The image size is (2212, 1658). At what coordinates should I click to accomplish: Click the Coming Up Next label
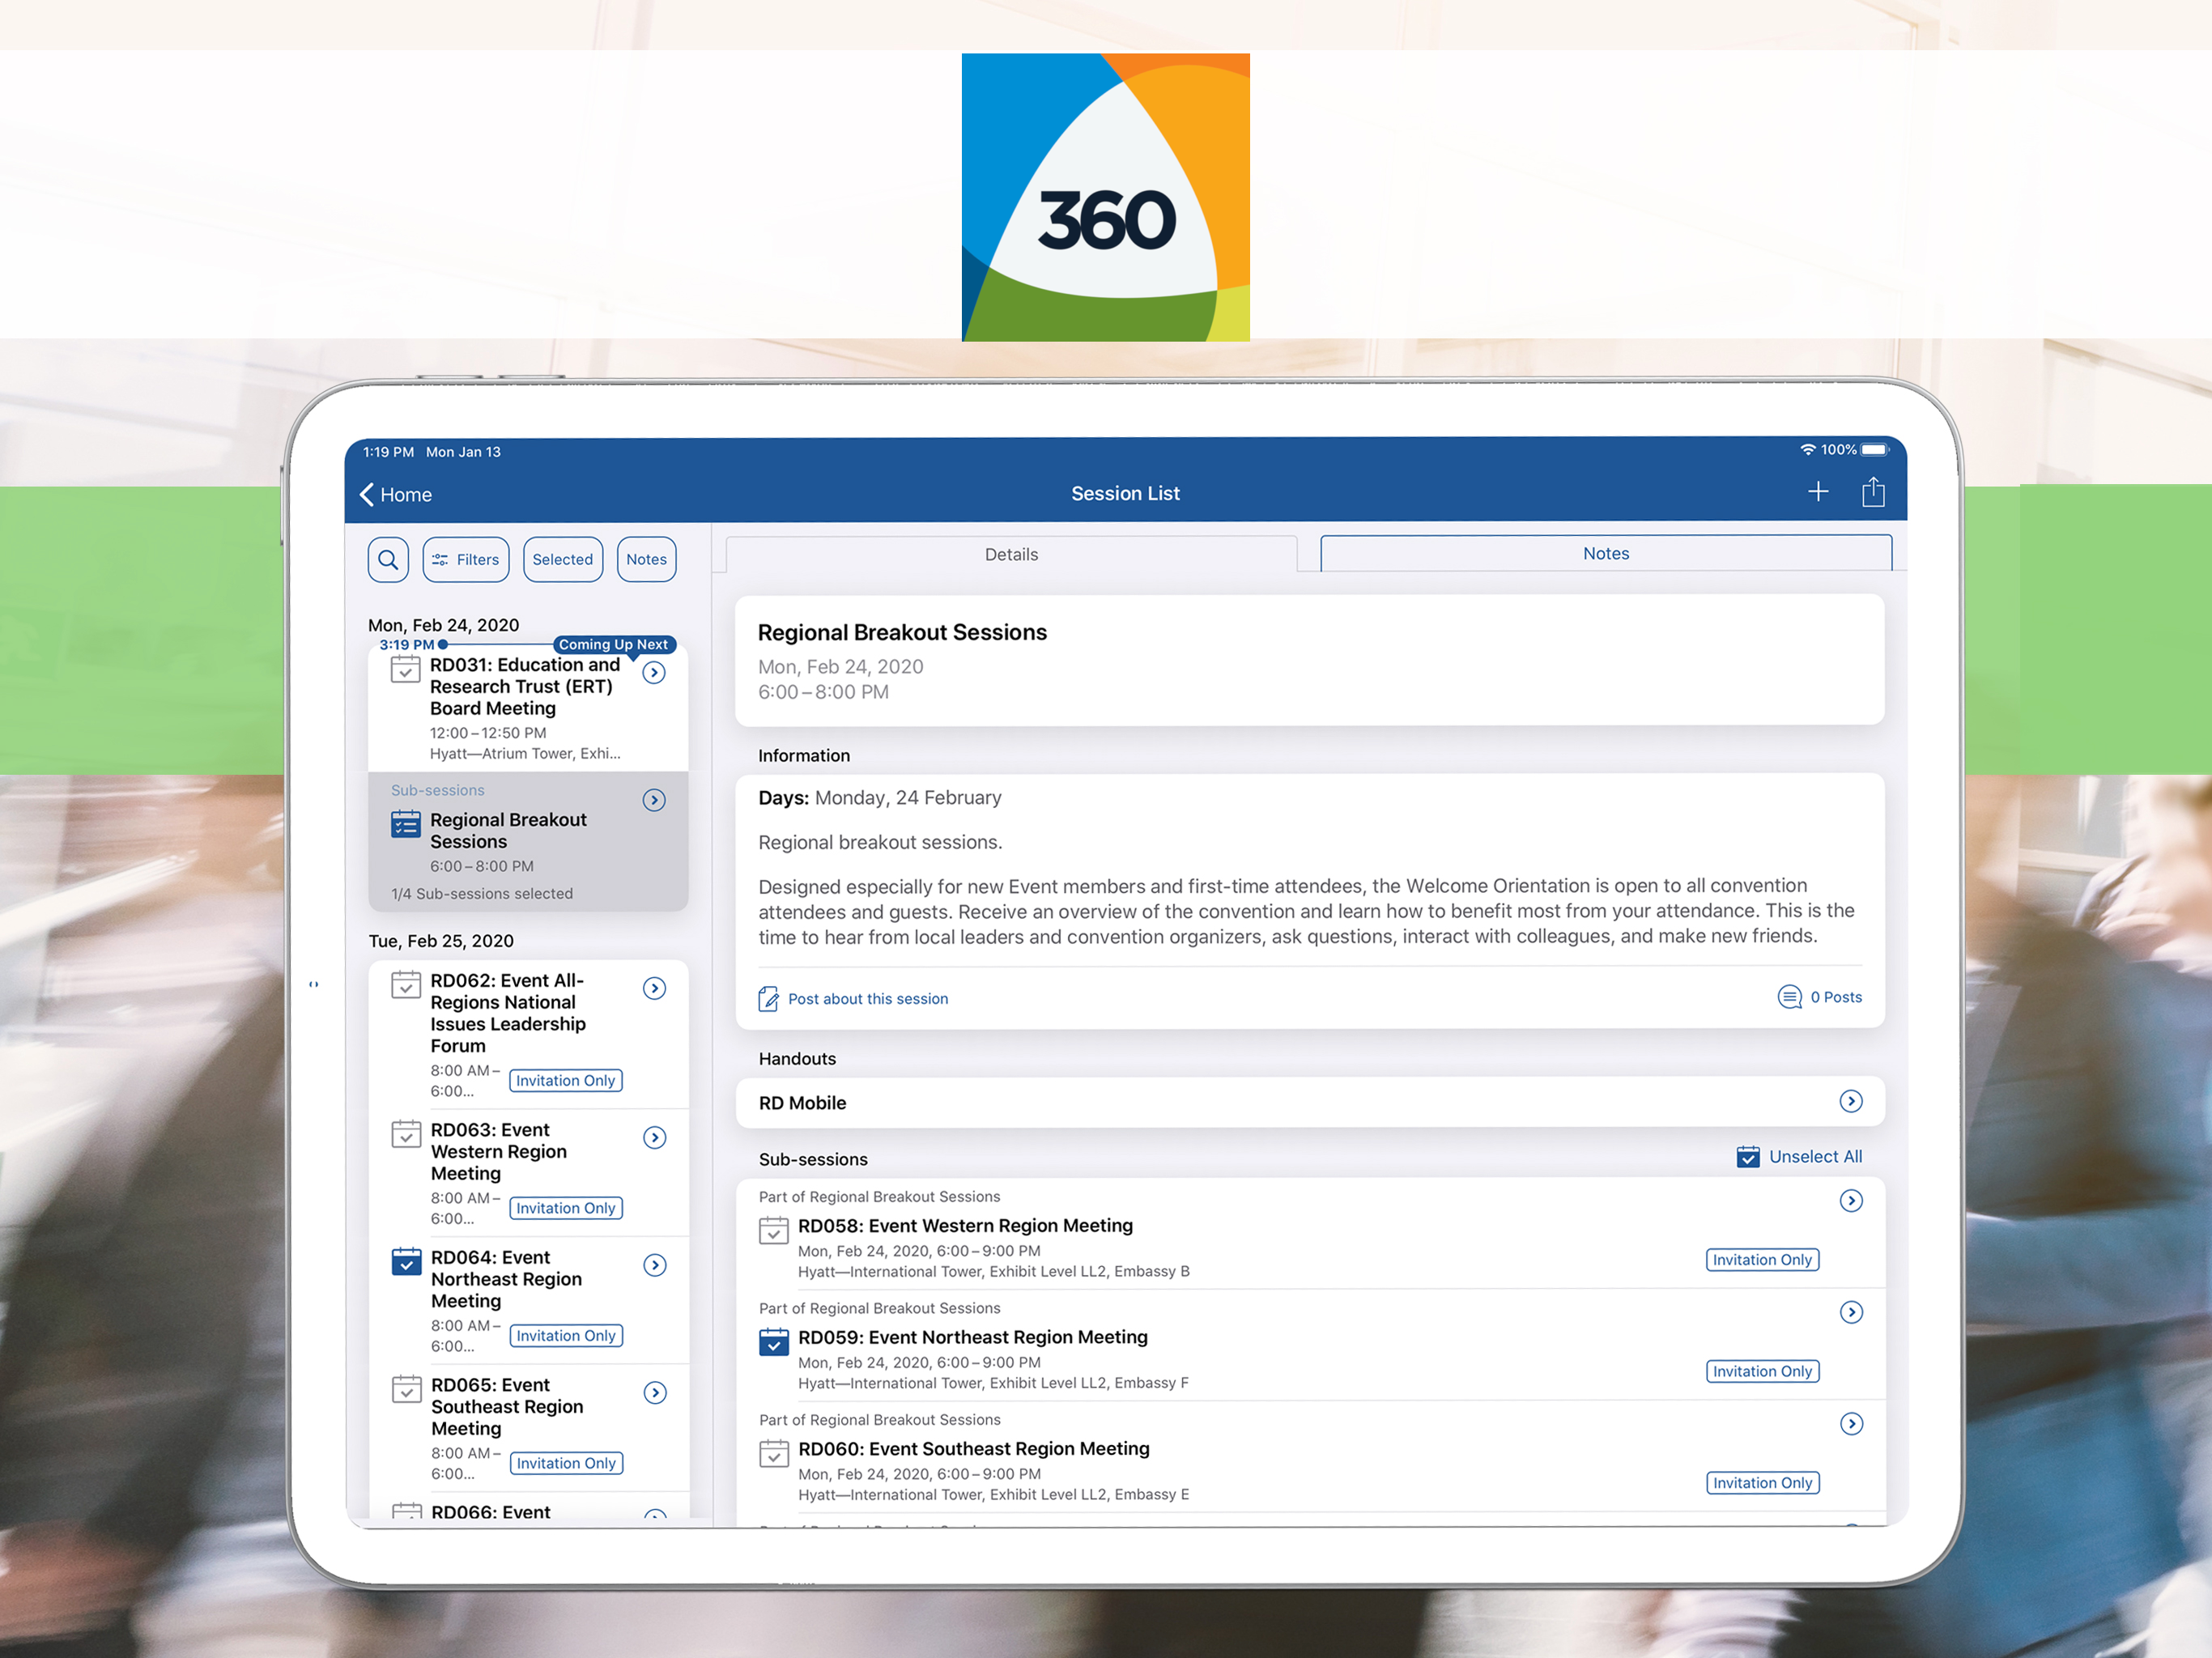[x=613, y=645]
